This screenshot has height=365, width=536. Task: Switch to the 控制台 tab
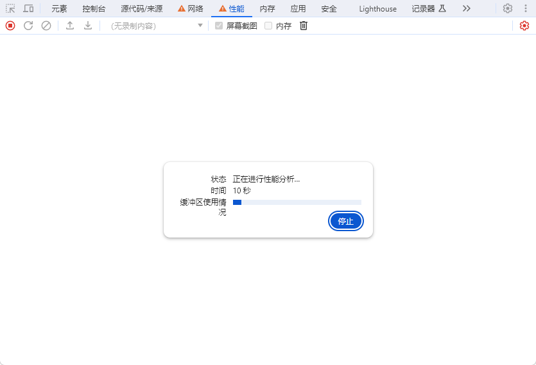94,9
